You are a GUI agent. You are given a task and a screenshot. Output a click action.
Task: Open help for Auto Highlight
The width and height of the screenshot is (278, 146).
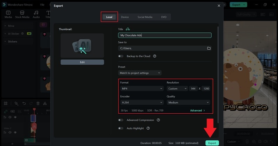148,128
